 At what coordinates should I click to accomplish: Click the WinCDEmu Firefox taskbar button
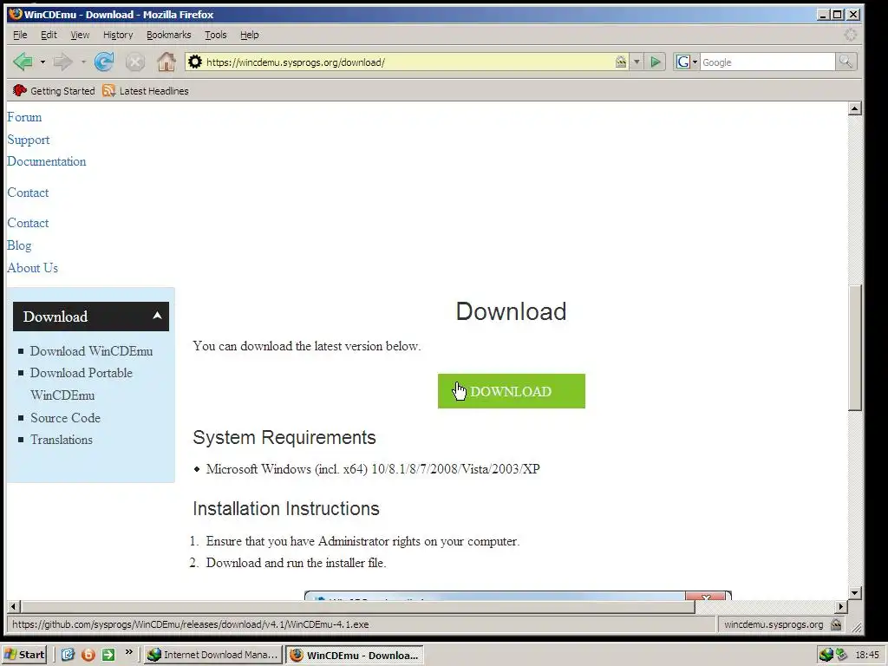[354, 655]
